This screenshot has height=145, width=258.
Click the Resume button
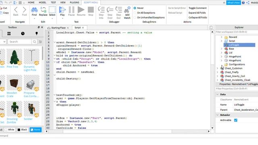point(81,12)
